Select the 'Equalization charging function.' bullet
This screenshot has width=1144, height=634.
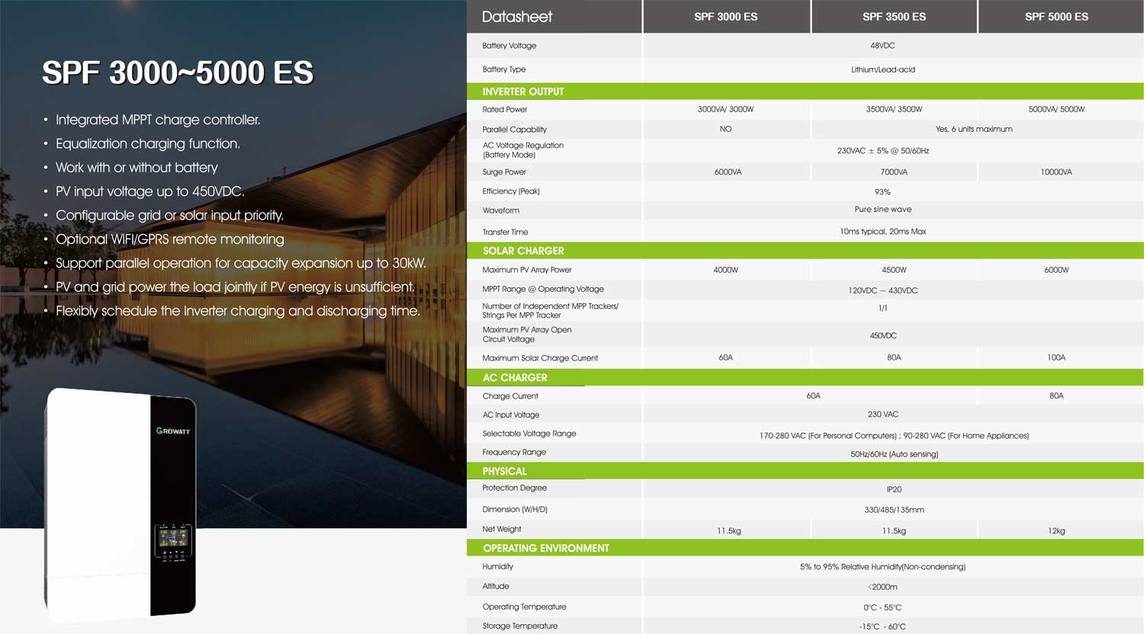[148, 144]
